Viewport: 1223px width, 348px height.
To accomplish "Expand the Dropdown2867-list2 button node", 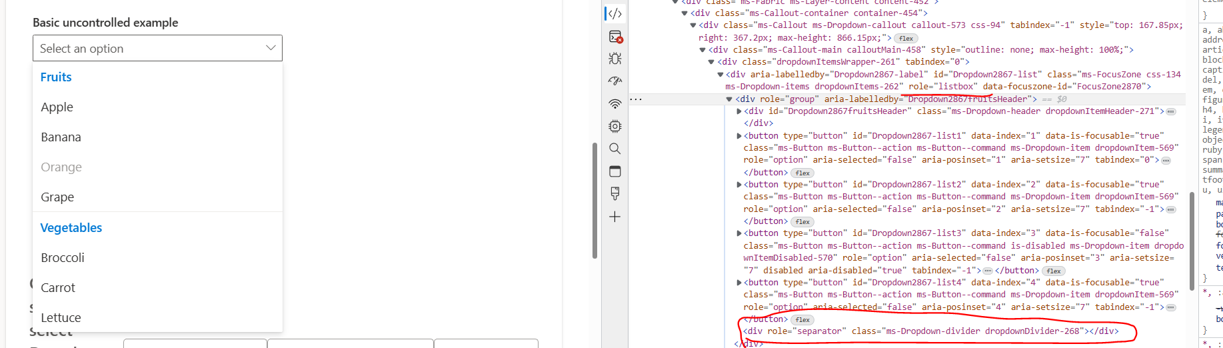I will pyautogui.click(x=738, y=185).
